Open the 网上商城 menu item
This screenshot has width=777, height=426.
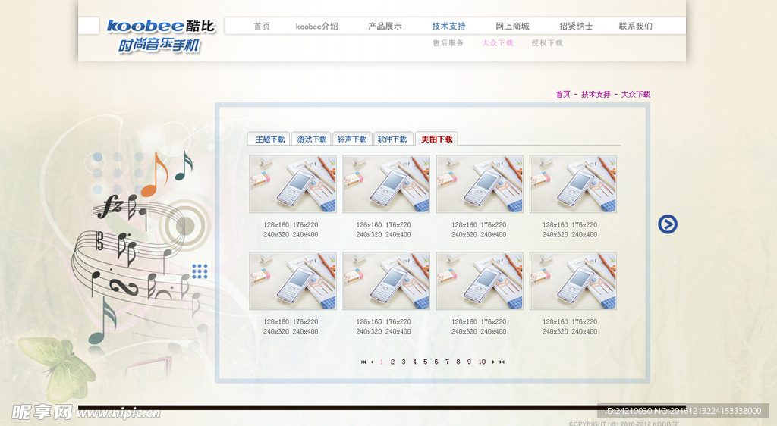(512, 27)
